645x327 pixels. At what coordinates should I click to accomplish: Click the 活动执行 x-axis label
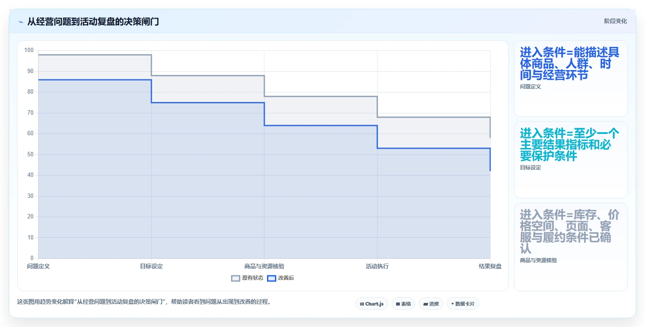click(x=377, y=266)
